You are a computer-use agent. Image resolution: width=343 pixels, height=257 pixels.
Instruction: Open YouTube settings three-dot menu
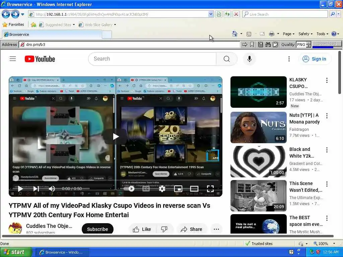coord(289,59)
